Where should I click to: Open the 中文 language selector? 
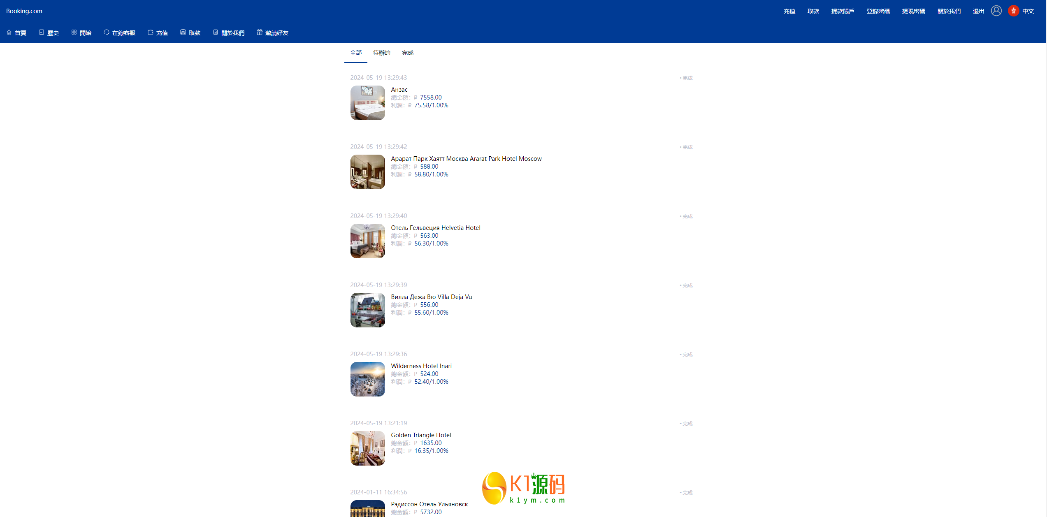coord(1028,11)
